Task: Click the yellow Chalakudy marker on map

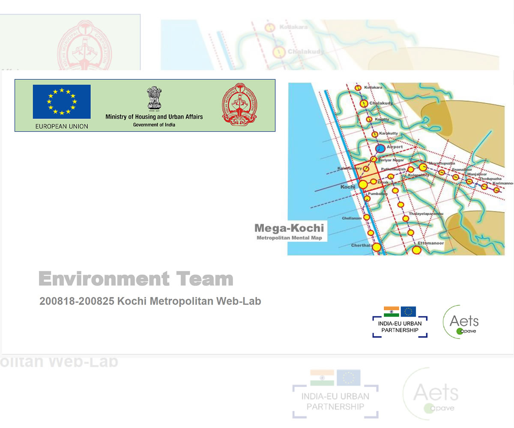Action: click(x=364, y=104)
